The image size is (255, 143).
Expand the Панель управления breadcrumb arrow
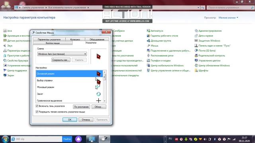(x=46, y=8)
